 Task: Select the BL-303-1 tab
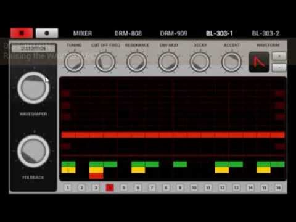pos(220,33)
